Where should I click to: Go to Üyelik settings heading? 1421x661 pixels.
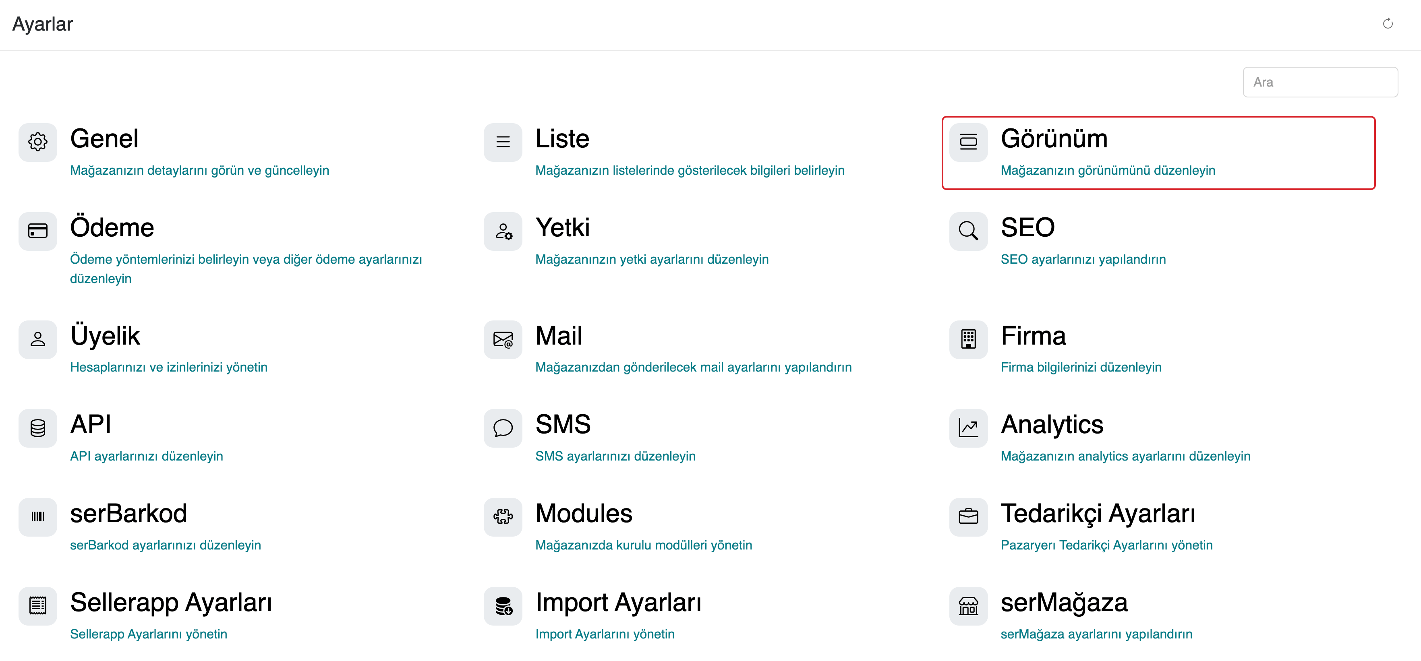click(x=105, y=336)
